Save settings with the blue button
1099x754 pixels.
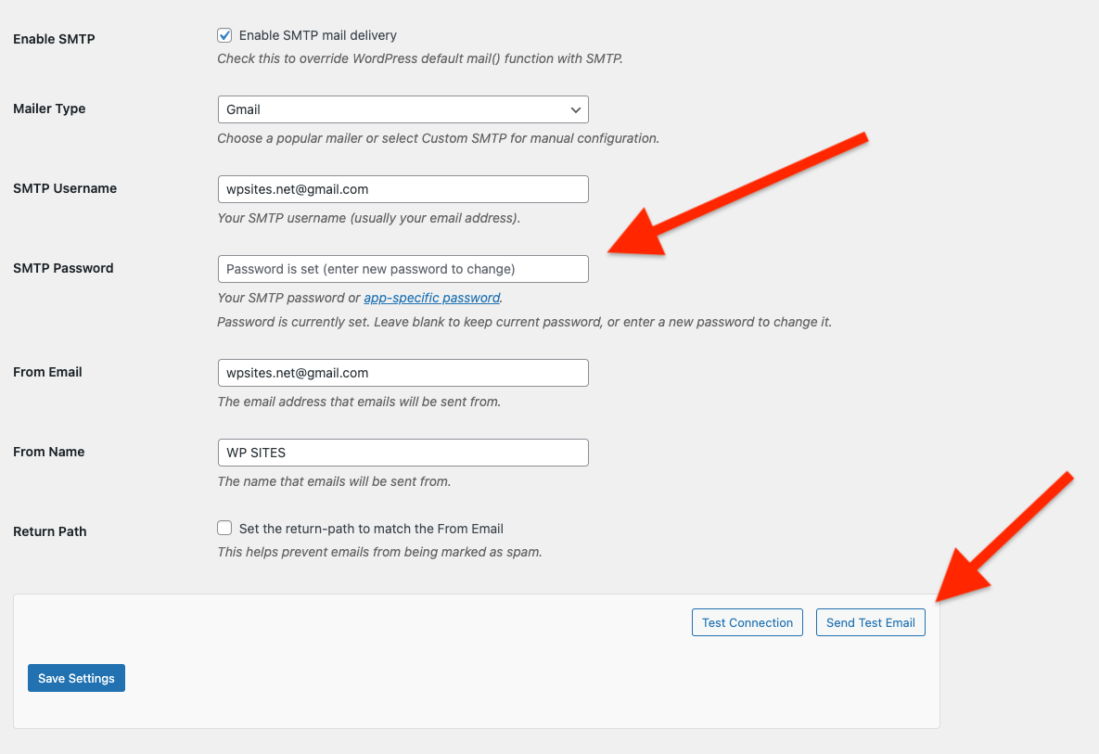(x=76, y=678)
